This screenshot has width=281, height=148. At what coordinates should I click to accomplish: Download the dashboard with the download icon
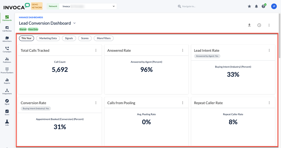coord(249,25)
